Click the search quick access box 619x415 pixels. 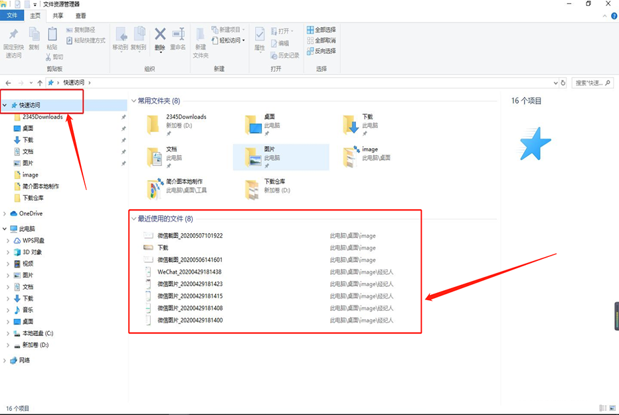click(592, 83)
